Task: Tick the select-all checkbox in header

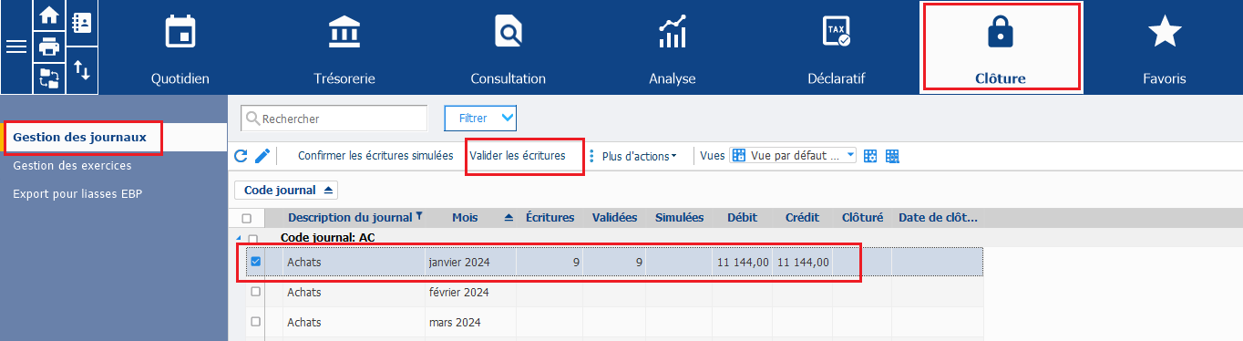Action: [x=247, y=218]
